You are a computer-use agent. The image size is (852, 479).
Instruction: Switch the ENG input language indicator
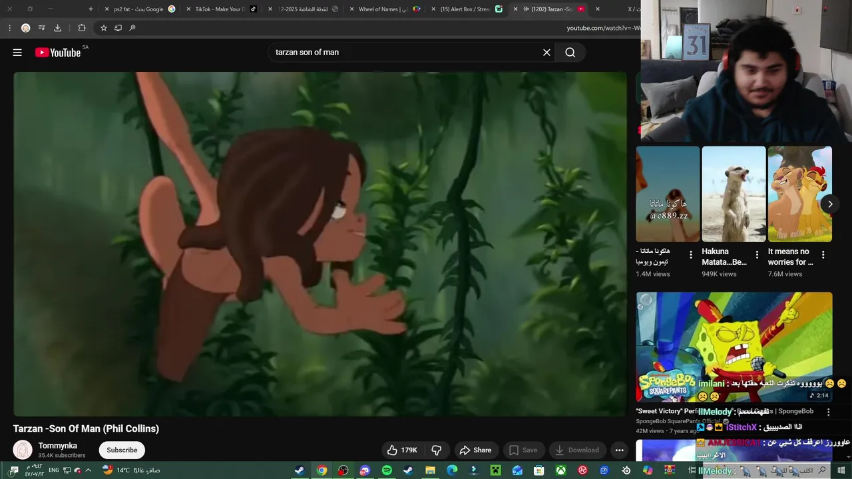54,470
